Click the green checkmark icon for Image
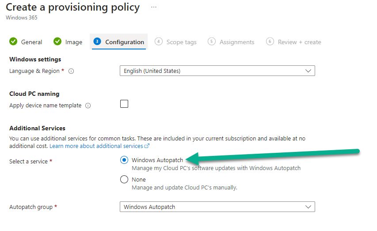 tap(57, 42)
